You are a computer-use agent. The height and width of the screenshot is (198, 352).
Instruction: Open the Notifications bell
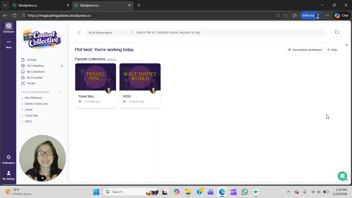9,159
